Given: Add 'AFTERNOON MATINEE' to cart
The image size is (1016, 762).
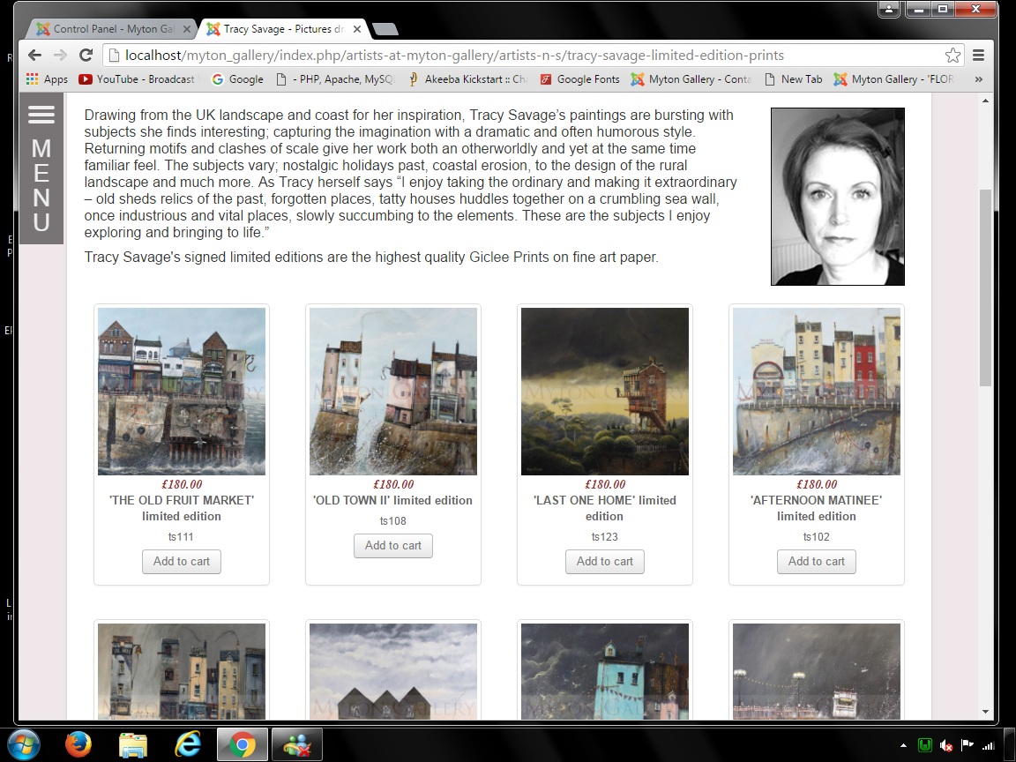Looking at the screenshot, I should click(x=817, y=561).
